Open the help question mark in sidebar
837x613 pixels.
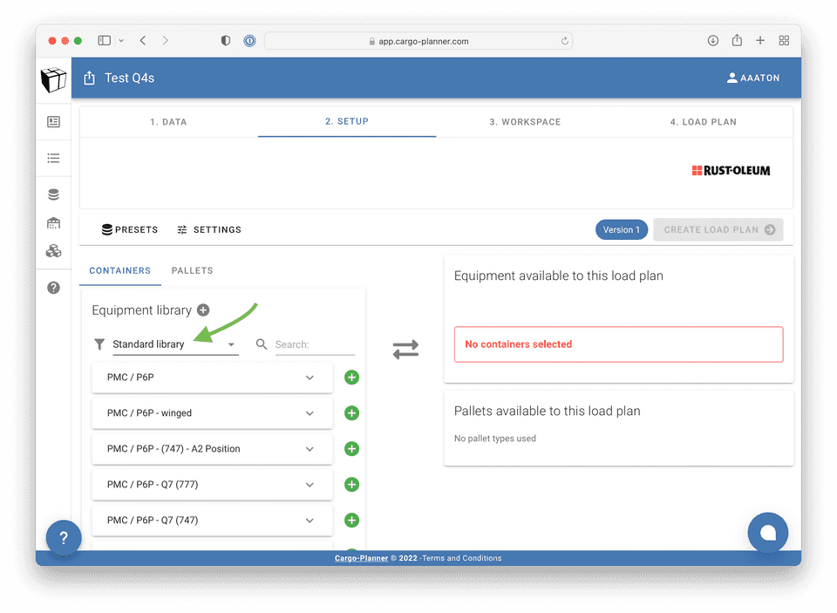click(53, 288)
